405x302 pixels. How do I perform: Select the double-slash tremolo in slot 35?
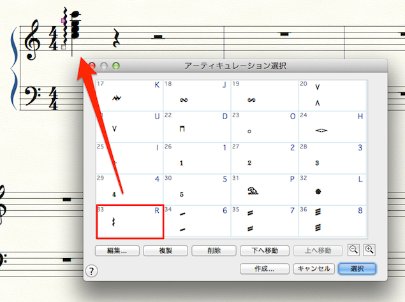[265, 221]
